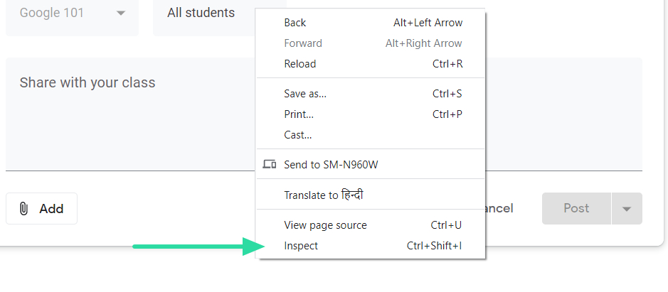Click the partially hidden Cancel button

tap(499, 209)
